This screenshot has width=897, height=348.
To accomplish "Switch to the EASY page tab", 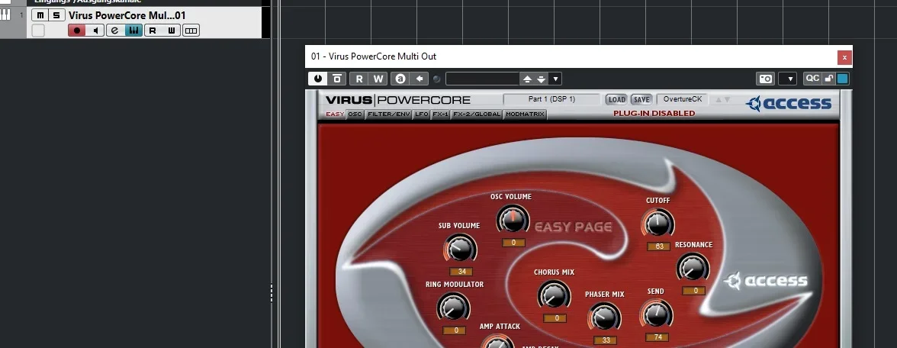I will 336,114.
